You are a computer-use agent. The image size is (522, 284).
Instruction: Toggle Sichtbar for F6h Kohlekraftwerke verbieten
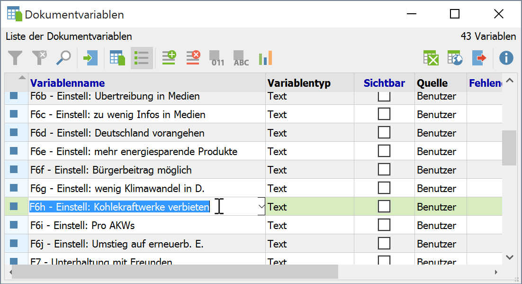[384, 207]
